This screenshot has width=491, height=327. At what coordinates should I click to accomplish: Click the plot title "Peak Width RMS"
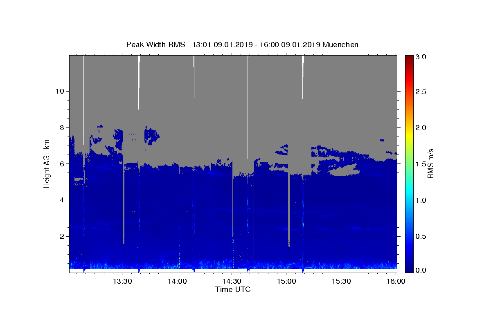click(155, 45)
